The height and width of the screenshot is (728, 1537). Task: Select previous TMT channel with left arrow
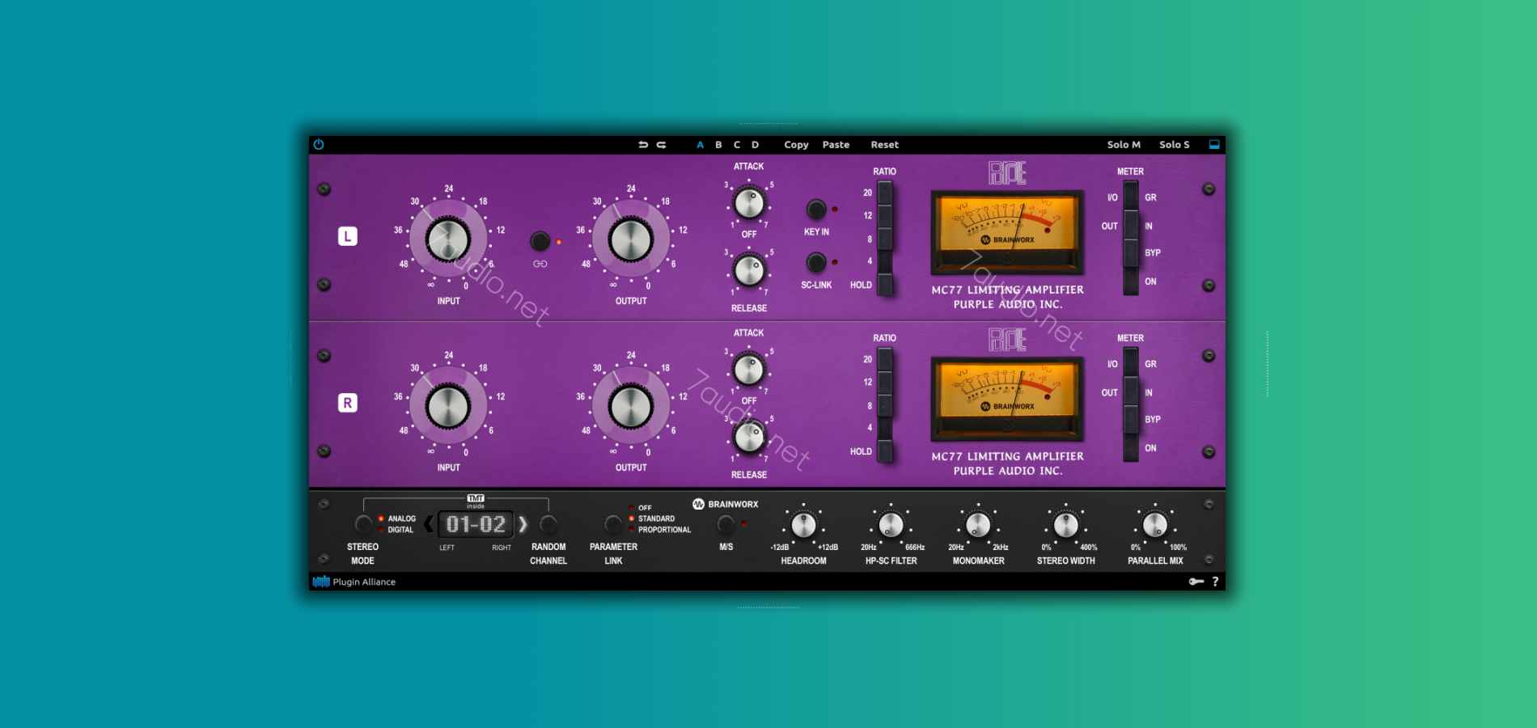(x=429, y=524)
